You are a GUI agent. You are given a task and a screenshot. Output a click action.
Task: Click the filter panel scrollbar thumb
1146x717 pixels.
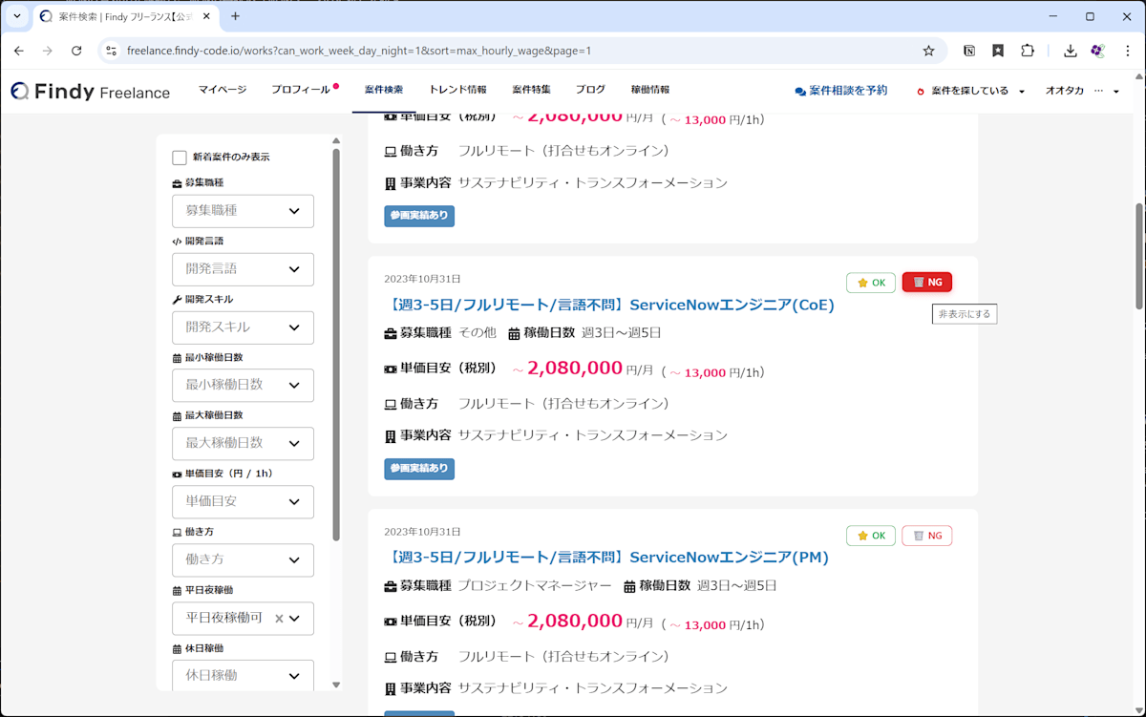(x=335, y=345)
